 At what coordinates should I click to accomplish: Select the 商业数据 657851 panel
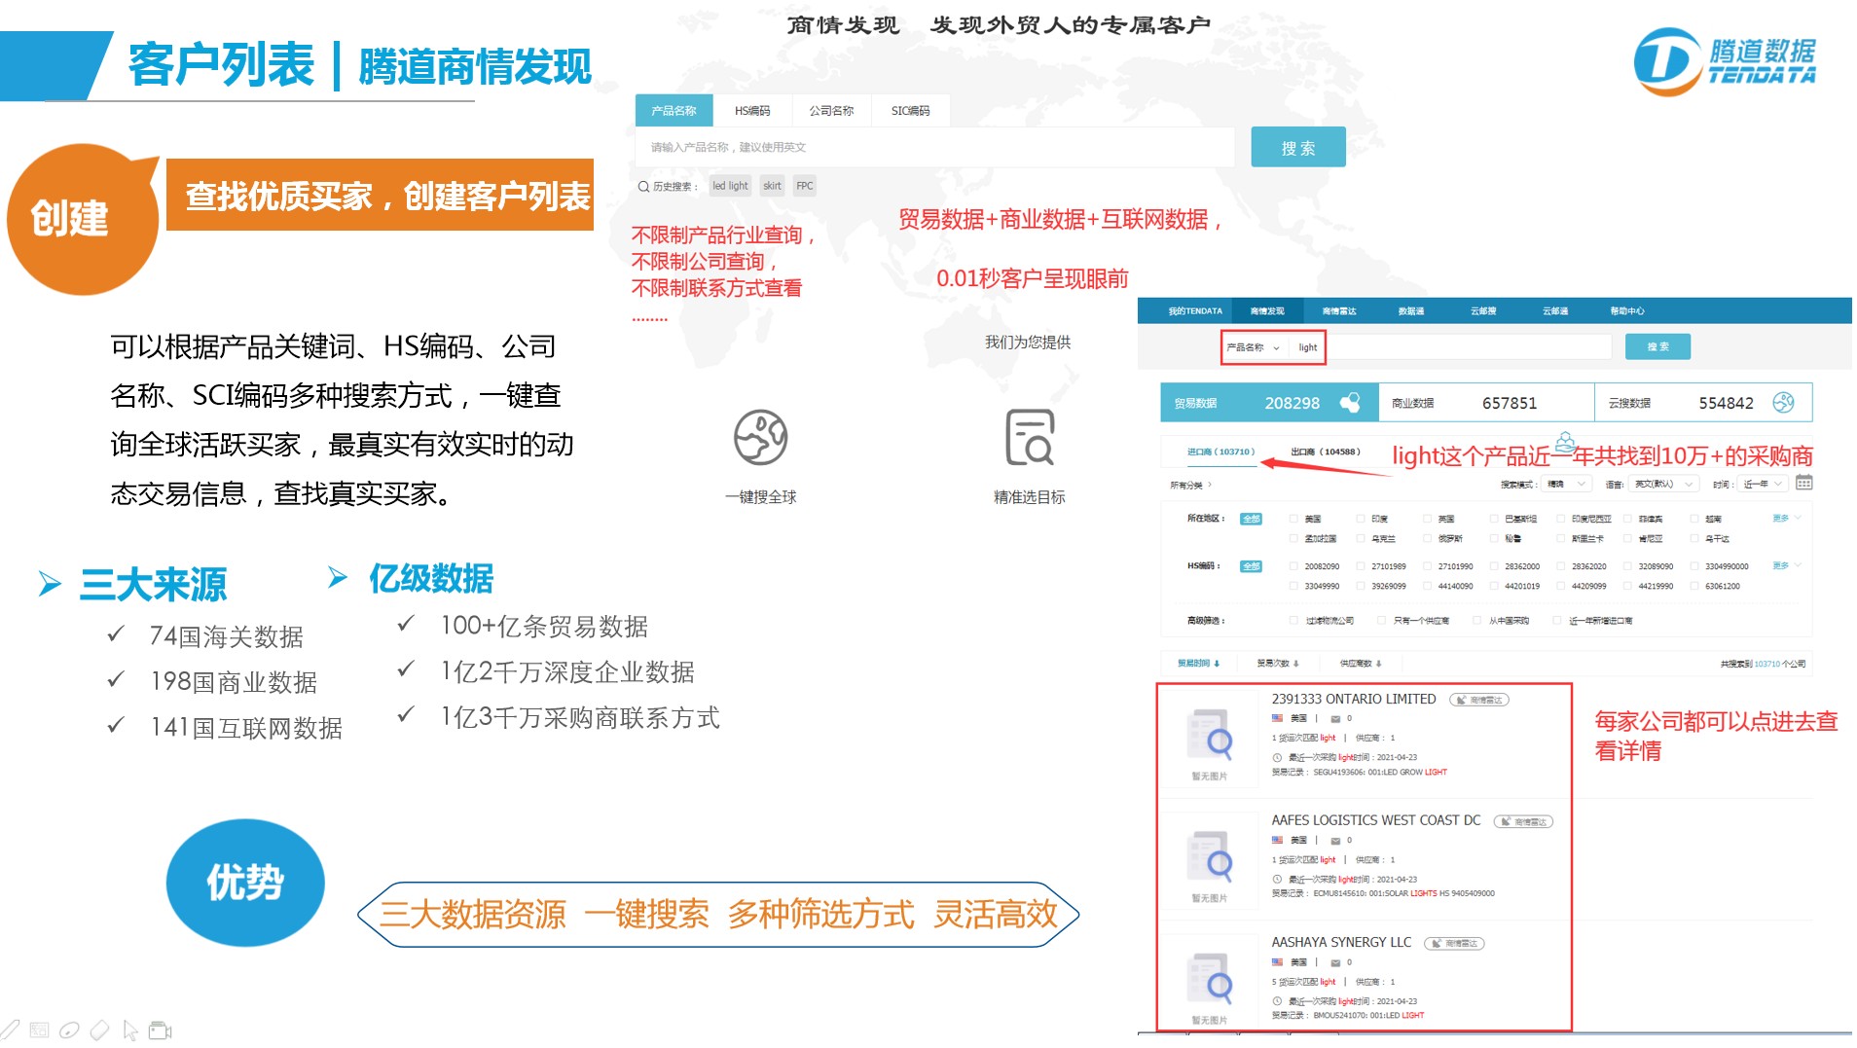pyautogui.click(x=1486, y=403)
